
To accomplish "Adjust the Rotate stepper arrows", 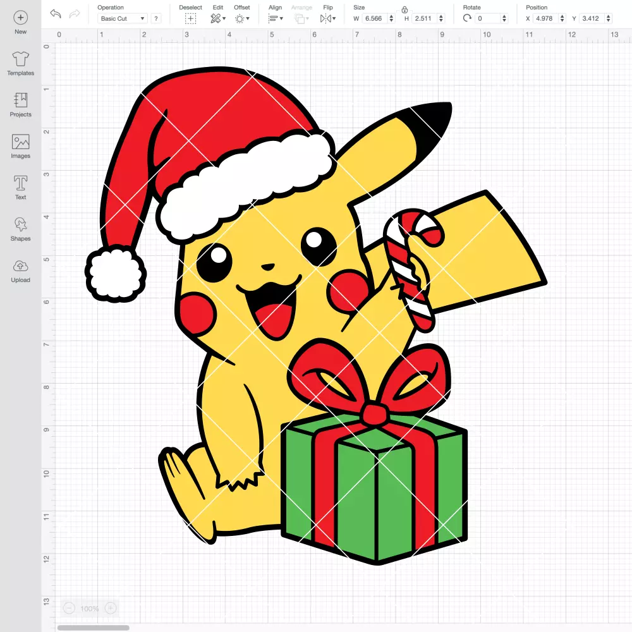I will [x=504, y=18].
